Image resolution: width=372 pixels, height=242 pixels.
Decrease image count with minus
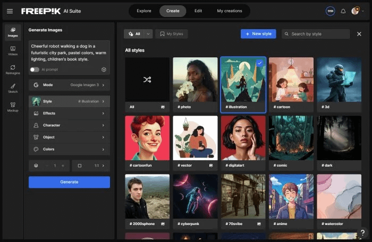pos(47,166)
